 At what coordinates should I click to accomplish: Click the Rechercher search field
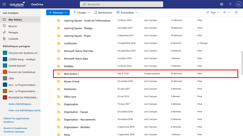point(121,4)
